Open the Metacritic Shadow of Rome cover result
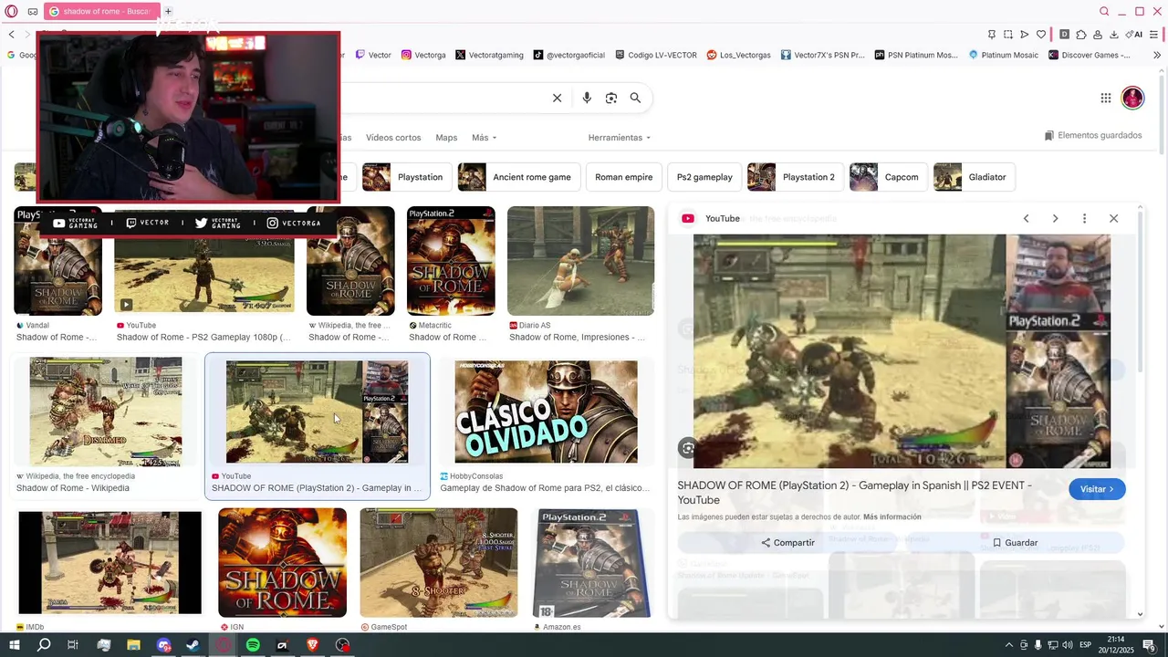The width and height of the screenshot is (1168, 657). [x=451, y=261]
